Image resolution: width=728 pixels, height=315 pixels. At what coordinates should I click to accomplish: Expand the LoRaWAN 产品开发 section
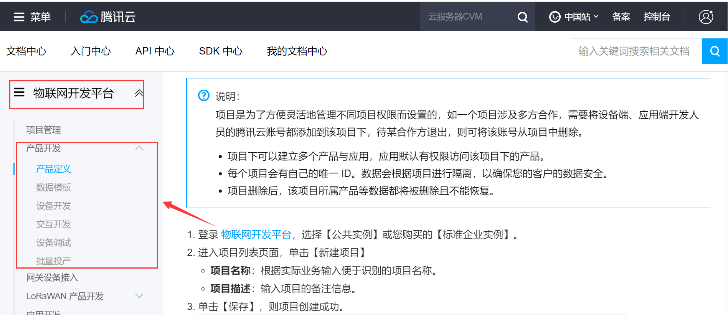pos(139,296)
